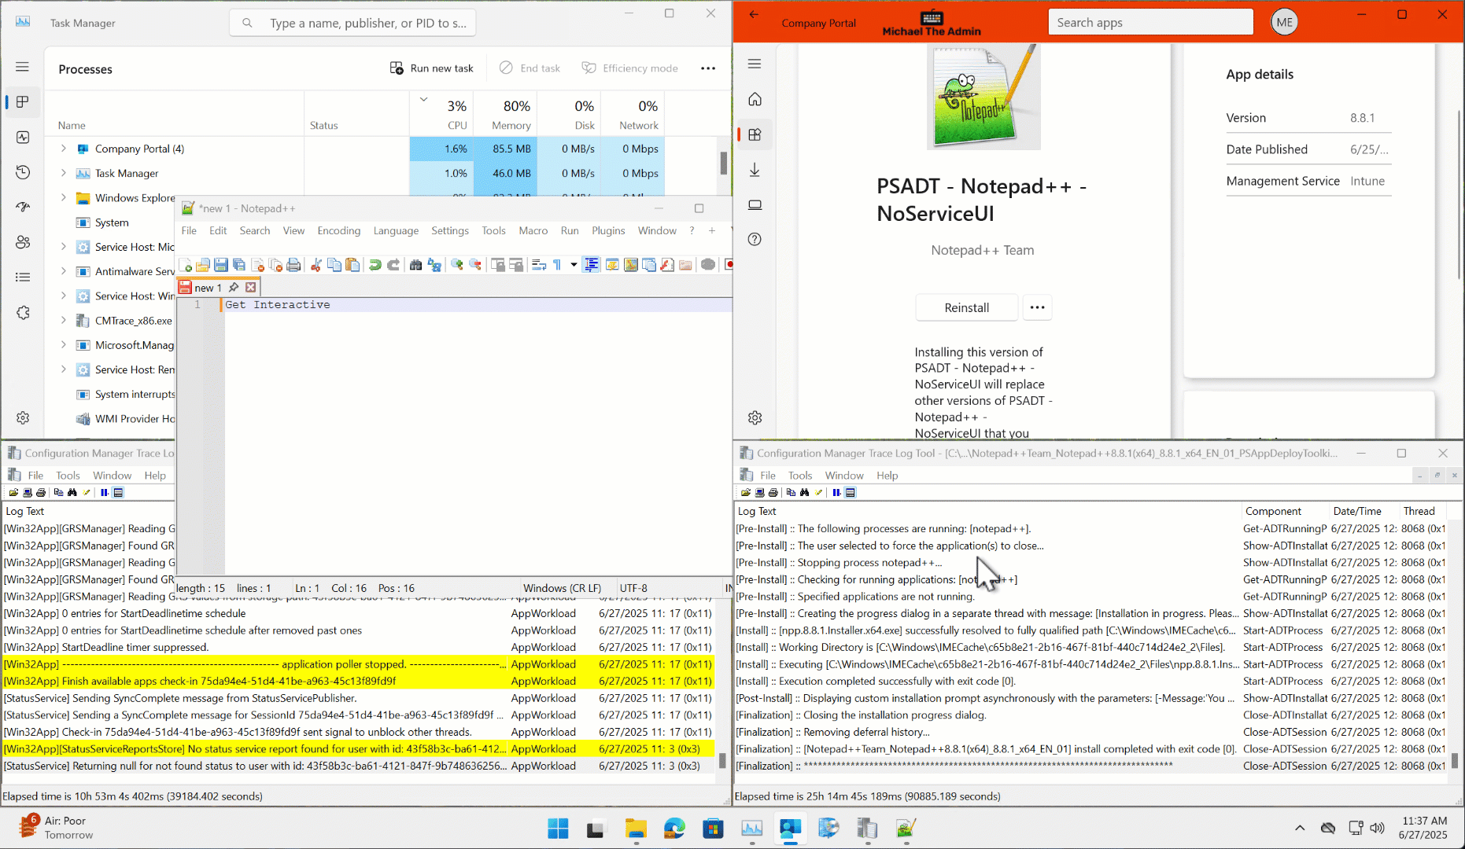
Task: Open Settings gear in Company Portal sidebar
Action: tap(755, 417)
